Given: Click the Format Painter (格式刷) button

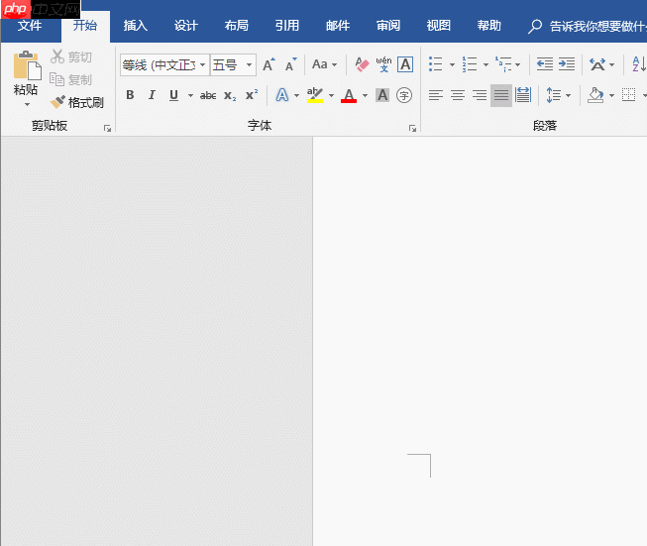Looking at the screenshot, I should pos(77,102).
